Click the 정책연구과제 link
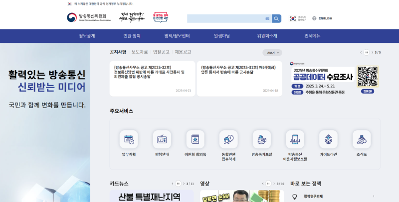 [x=313, y=197]
